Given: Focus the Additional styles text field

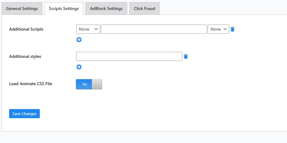Looking at the screenshot, I should coord(129,56).
